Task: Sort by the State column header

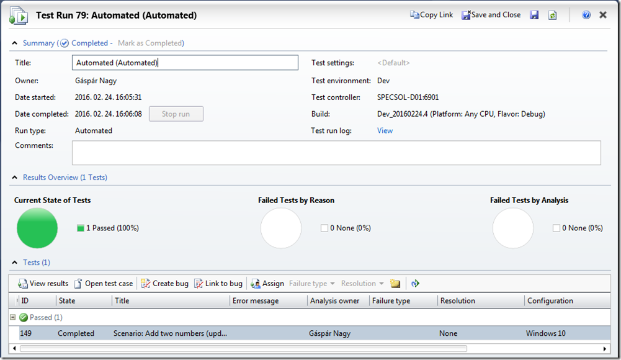Action: click(84, 301)
